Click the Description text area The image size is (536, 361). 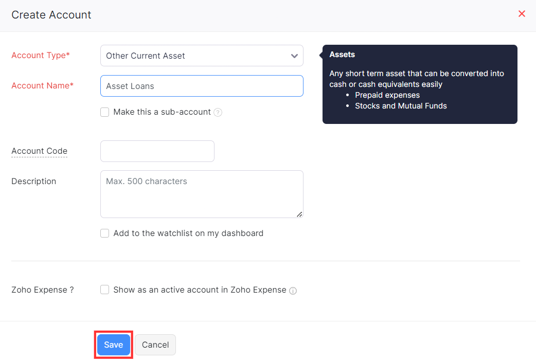tap(202, 194)
